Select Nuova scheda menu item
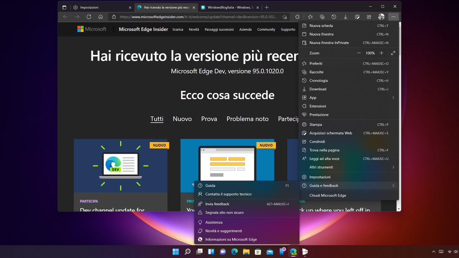Viewport: 459px width, 258px height. pos(349,26)
